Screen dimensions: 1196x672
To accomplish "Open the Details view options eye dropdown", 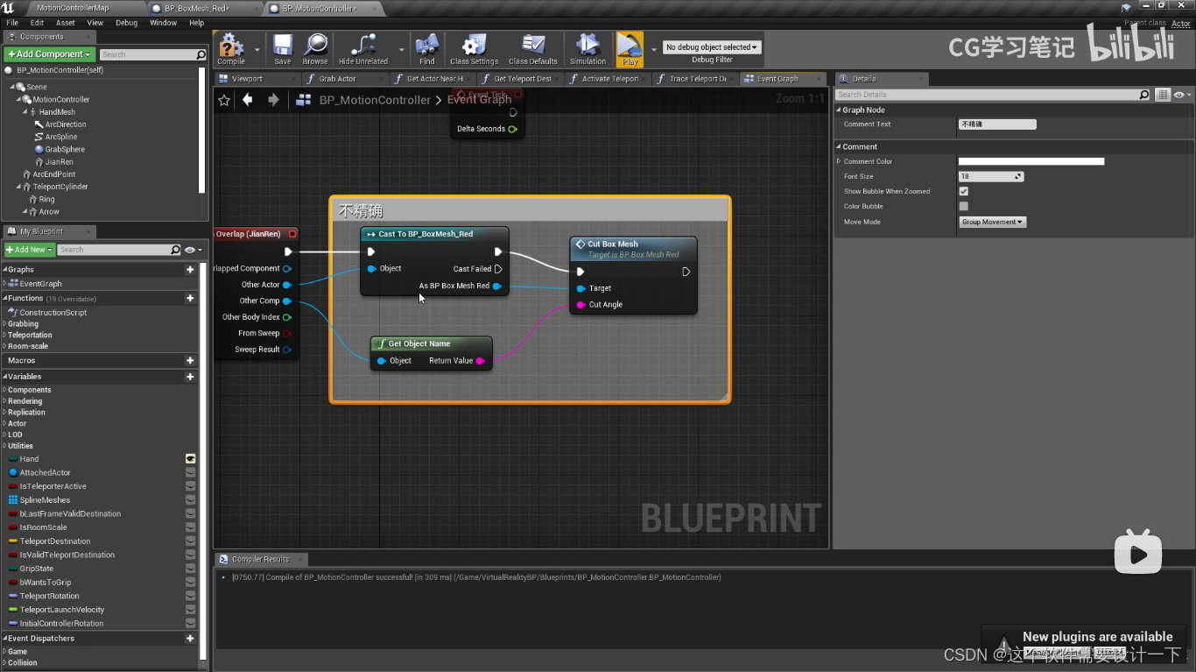I will pyautogui.click(x=1182, y=95).
